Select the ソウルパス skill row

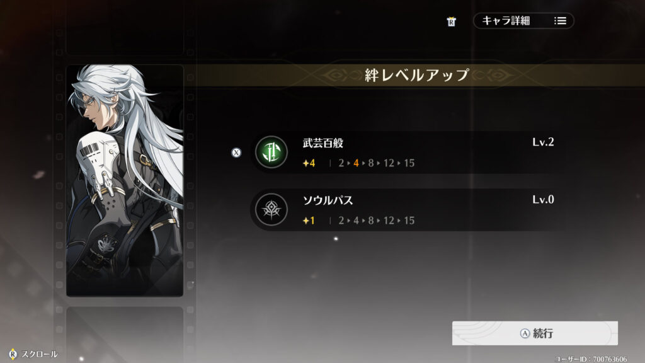tap(405, 210)
